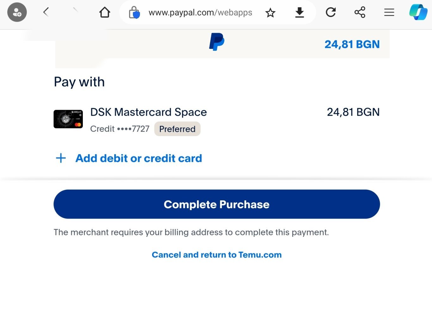
Task: Open the downloads icon
Action: tap(299, 12)
